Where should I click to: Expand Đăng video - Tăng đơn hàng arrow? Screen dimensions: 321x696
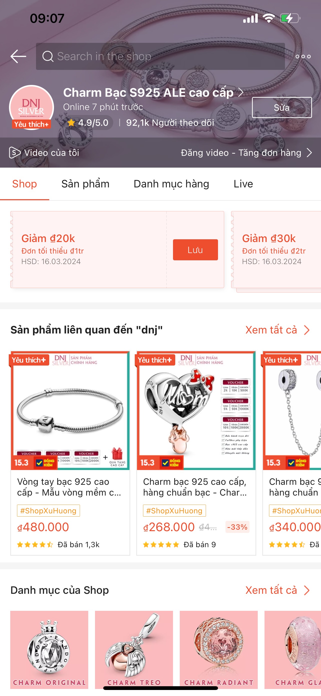[x=309, y=153]
